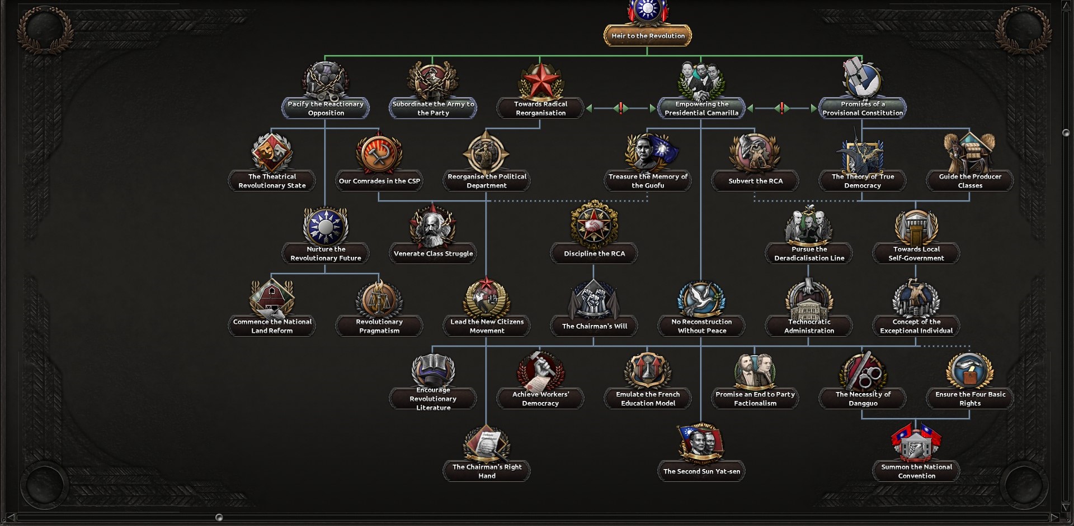The image size is (1074, 526).
Task: Click the Subvert the RCA icon
Action: [755, 153]
